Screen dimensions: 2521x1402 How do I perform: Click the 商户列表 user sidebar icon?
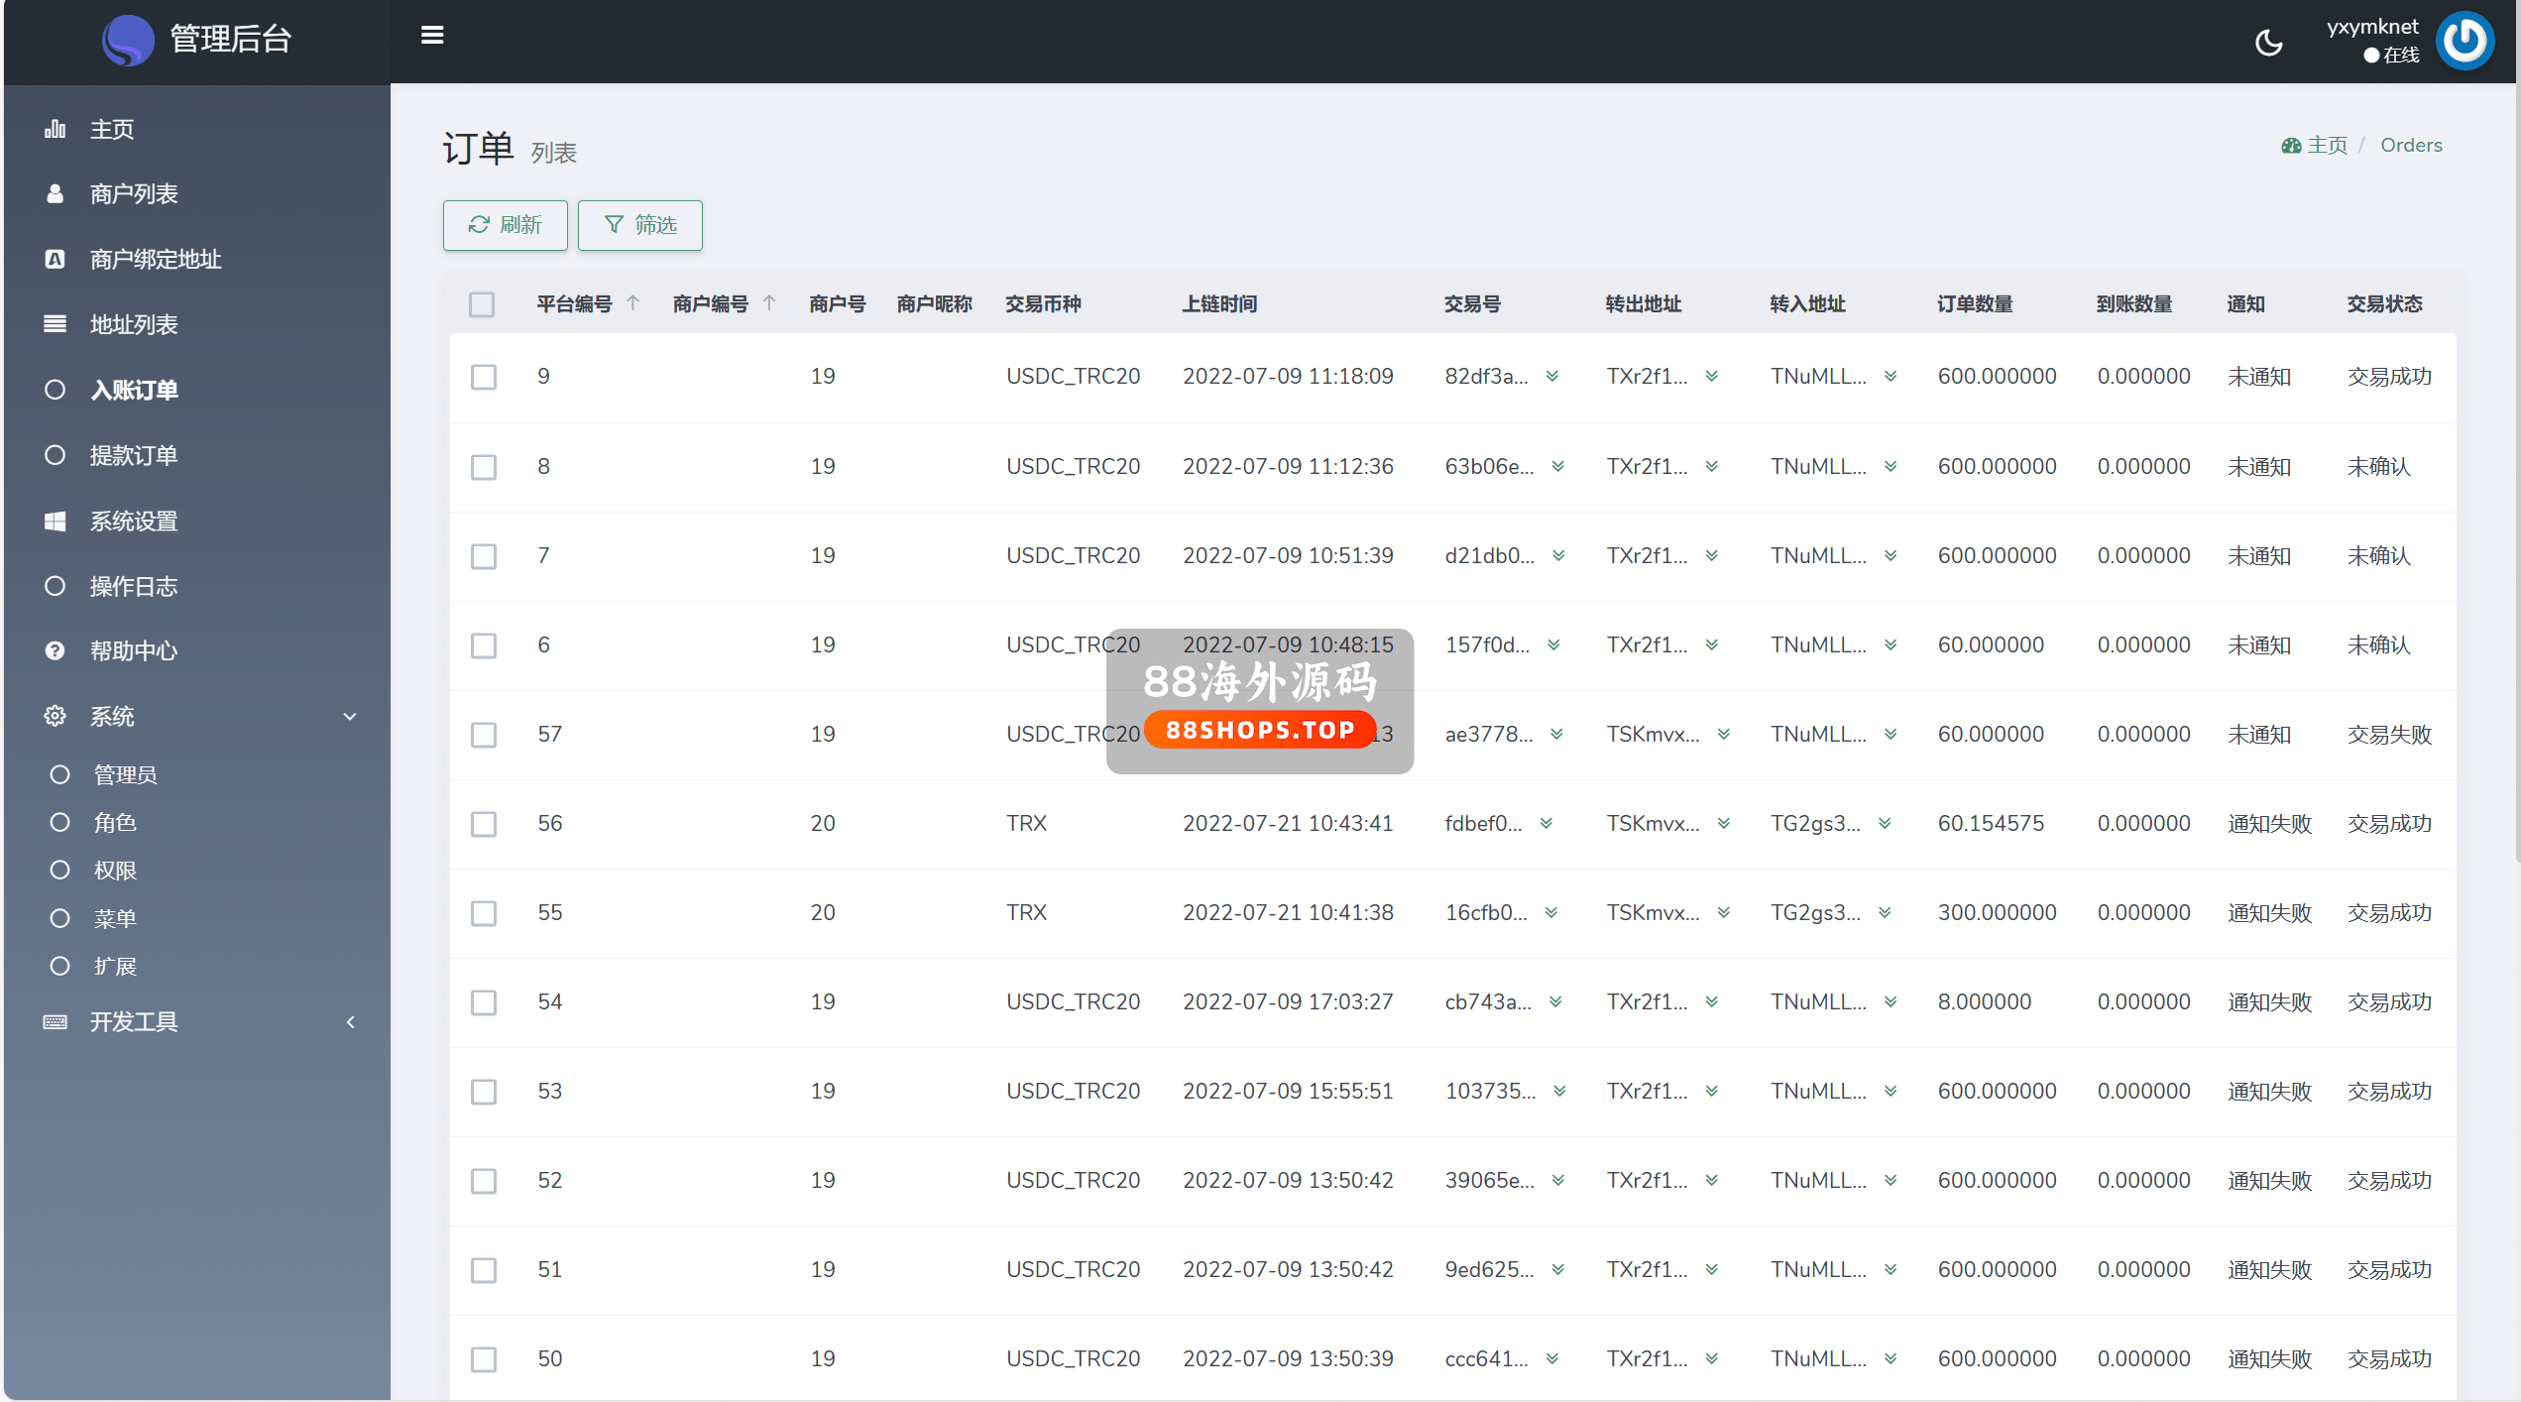[x=56, y=194]
